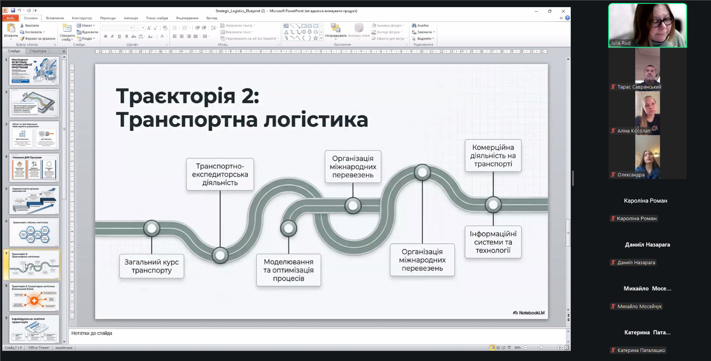Open the Файл file menu button
The height and width of the screenshot is (361, 711).
11,18
